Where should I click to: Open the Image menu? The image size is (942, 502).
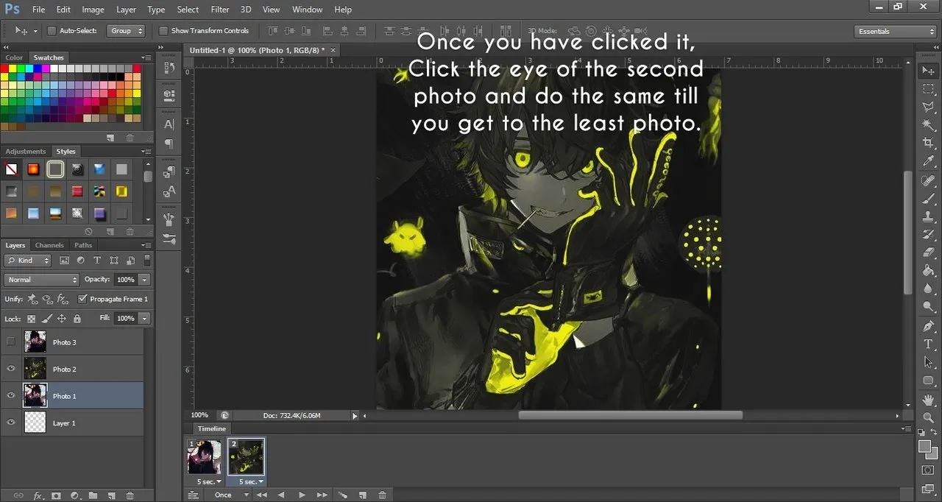click(x=93, y=10)
